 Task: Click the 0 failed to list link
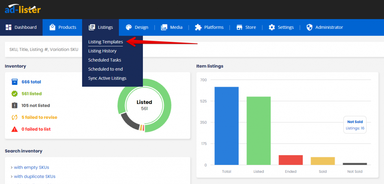[x=36, y=129]
